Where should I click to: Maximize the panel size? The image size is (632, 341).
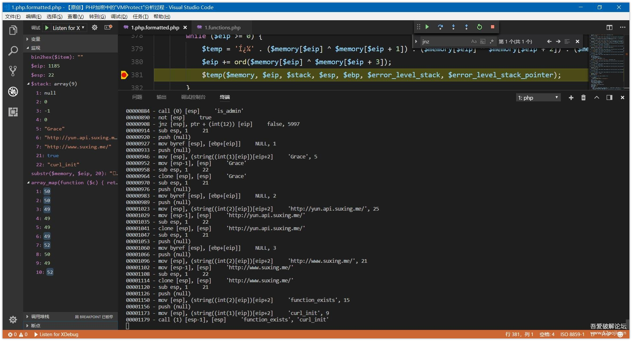point(597,97)
